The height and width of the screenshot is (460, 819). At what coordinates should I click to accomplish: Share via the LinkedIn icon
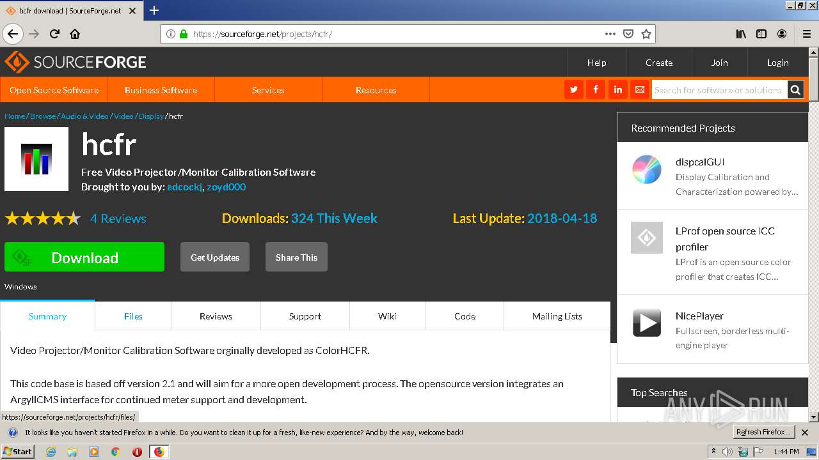tap(617, 90)
